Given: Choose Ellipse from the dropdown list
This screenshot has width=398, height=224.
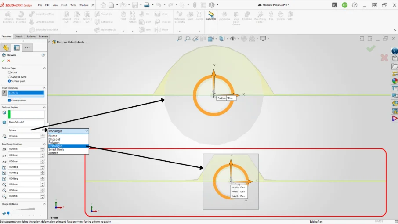Looking at the screenshot, I should click(53, 136).
